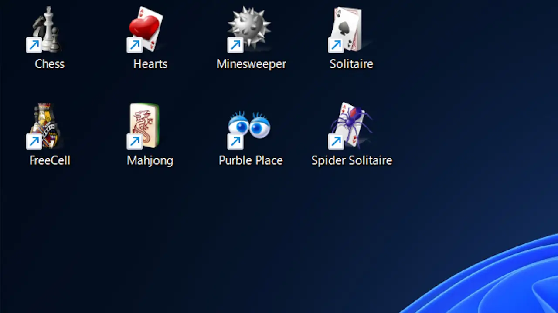Click the "Minesweeper" label text
The height and width of the screenshot is (313, 558).
[x=252, y=64]
